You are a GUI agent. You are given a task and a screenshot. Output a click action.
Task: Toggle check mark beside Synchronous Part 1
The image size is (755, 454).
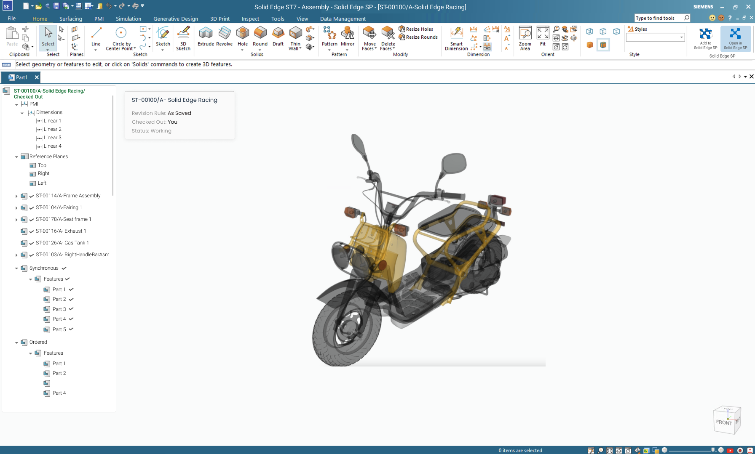coord(71,289)
